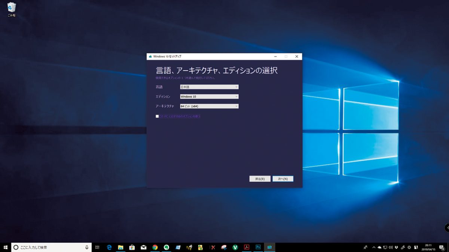Open the アーキテクチャ dropdown showing 64 ビット (x64)
The height and width of the screenshot is (252, 449).
(209, 106)
